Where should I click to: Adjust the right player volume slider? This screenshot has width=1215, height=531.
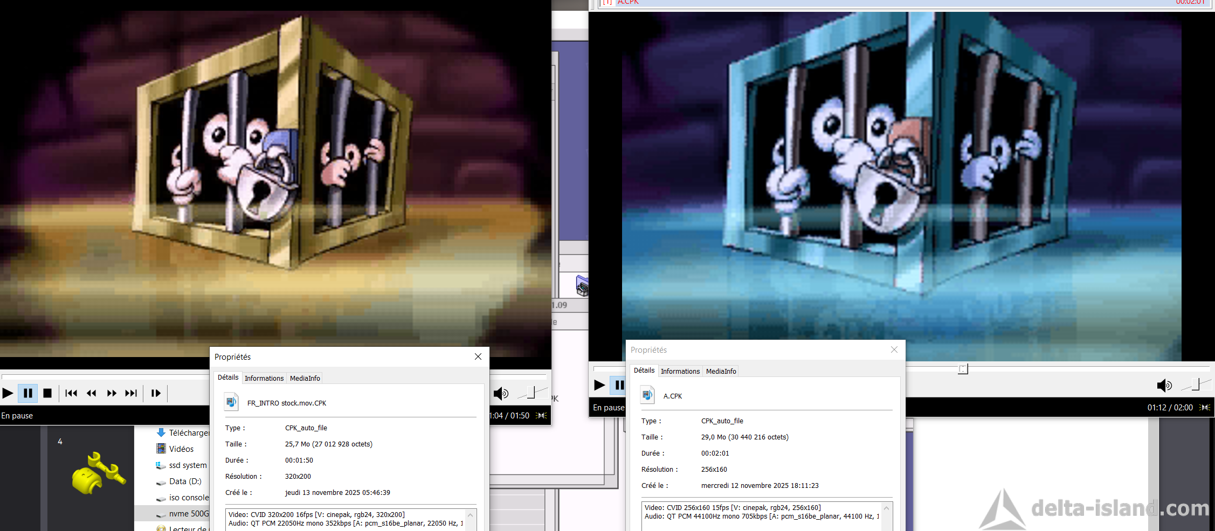(x=1196, y=385)
